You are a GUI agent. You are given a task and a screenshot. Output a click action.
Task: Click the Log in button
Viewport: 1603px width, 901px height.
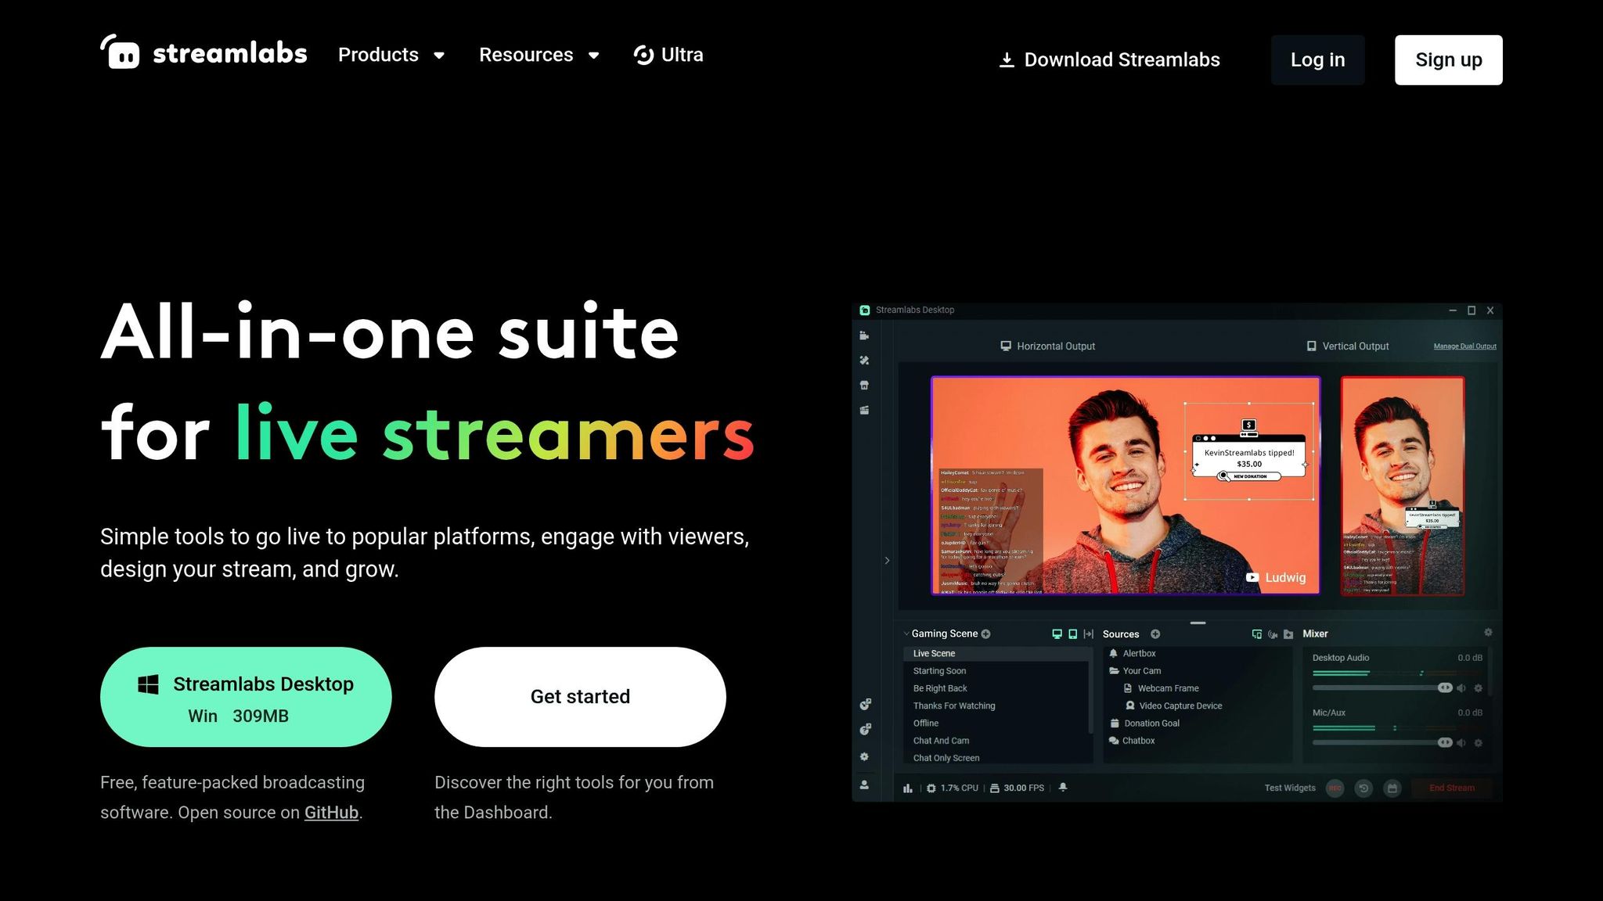pos(1318,59)
